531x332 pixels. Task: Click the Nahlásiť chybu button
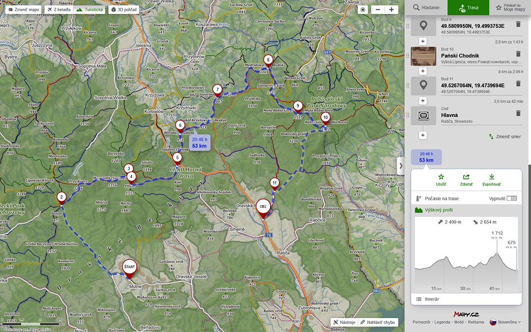pos(377,322)
